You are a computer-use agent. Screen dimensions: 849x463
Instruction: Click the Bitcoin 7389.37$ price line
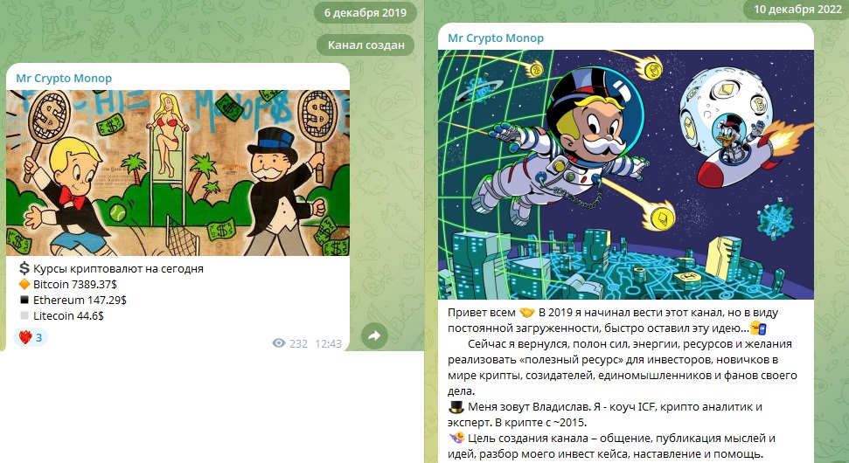[x=74, y=284]
